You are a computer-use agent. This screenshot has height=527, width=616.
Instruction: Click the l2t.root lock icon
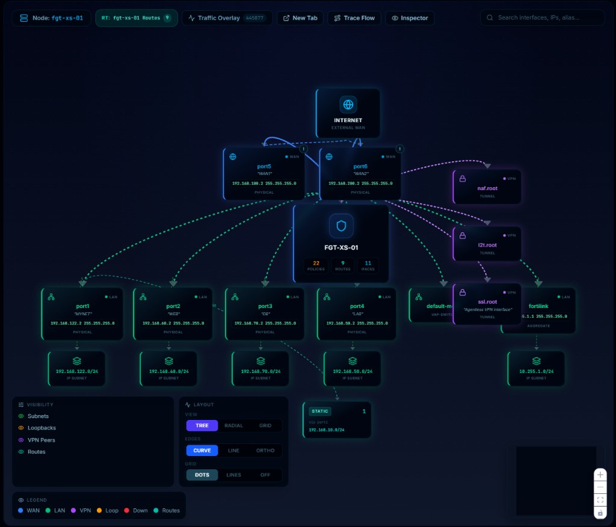coord(463,235)
